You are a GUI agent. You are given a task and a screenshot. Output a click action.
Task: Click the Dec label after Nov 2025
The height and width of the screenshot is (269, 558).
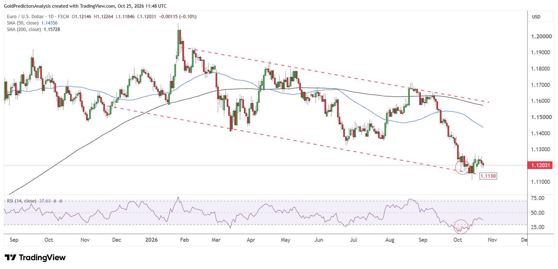pos(117,240)
